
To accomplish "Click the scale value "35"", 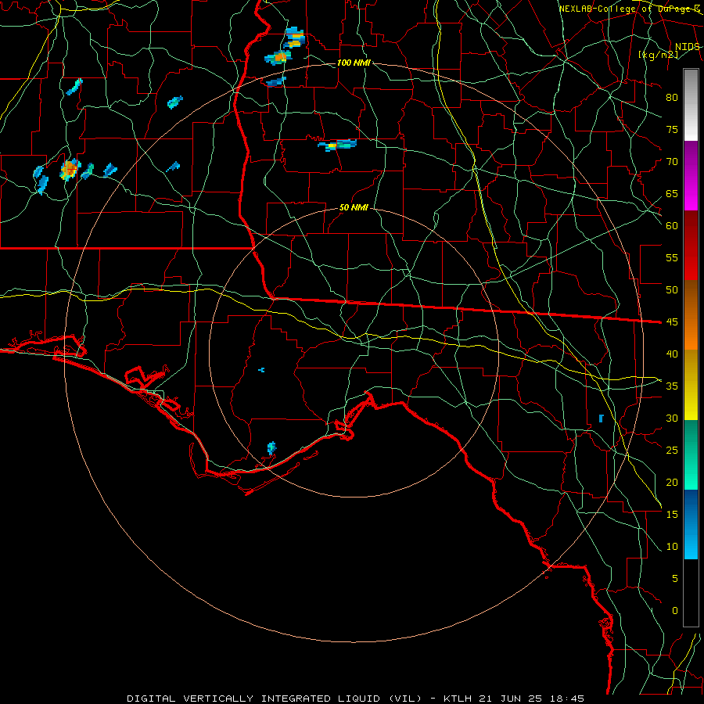I will pos(672,386).
